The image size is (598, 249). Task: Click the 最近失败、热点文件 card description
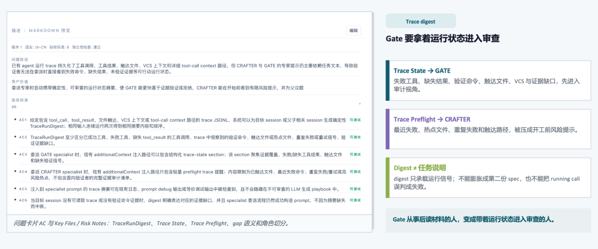[486, 130]
